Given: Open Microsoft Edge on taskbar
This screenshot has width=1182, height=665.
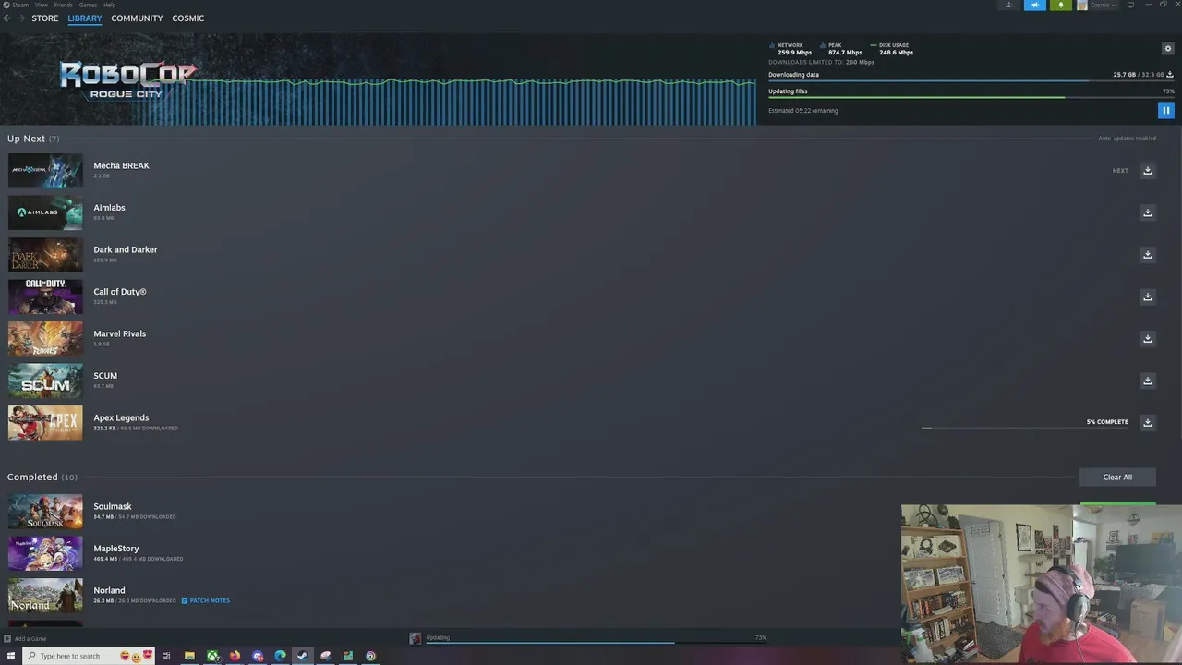Looking at the screenshot, I should pos(280,656).
